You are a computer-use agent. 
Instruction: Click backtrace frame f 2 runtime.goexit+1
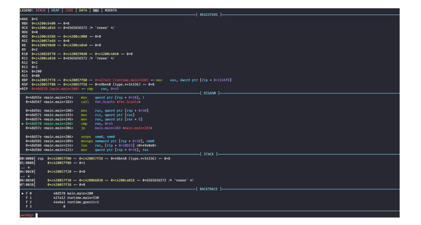click(62, 202)
